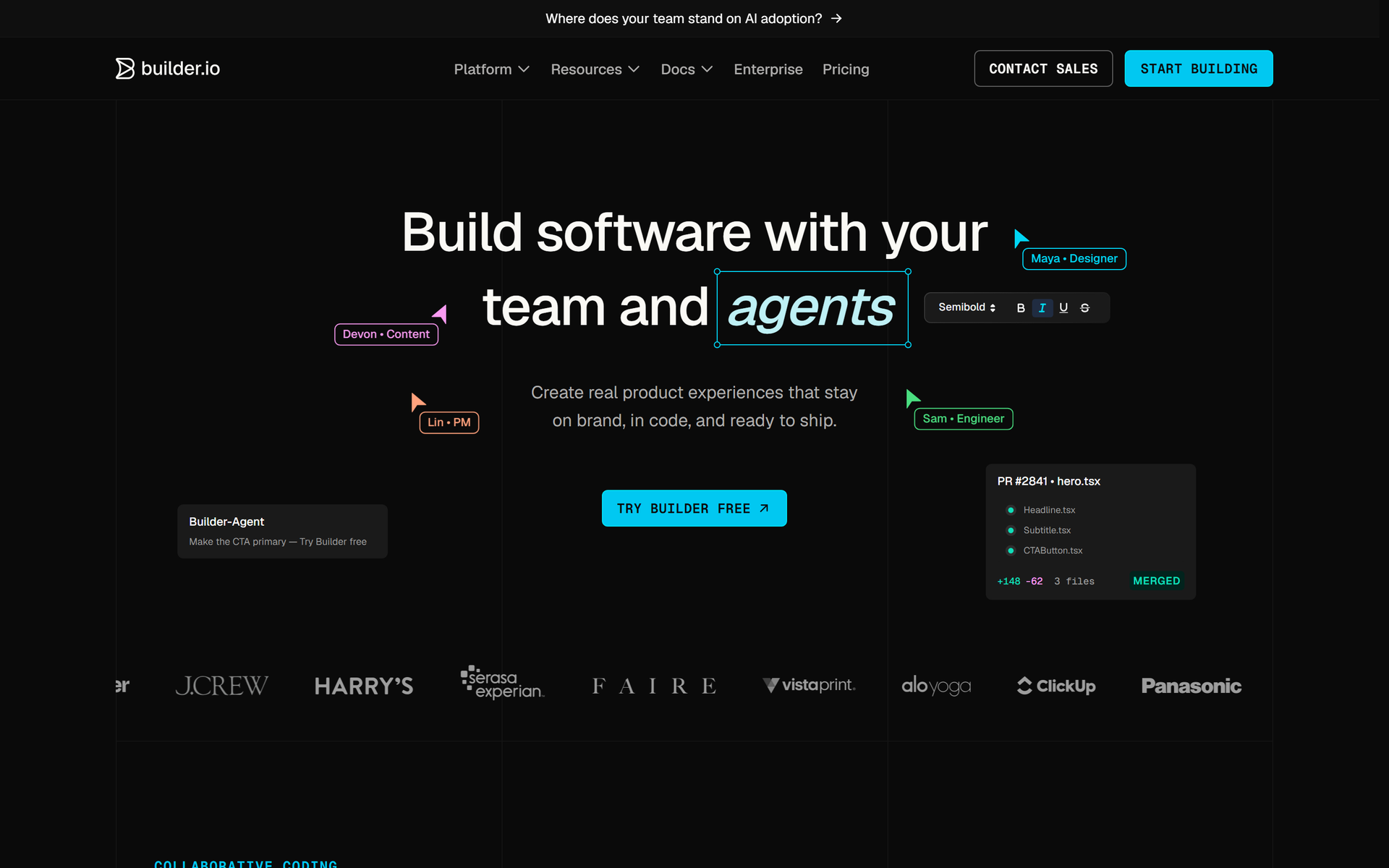Toggle Italic formatting in text toolbar
This screenshot has height=868, width=1389.
(x=1042, y=308)
